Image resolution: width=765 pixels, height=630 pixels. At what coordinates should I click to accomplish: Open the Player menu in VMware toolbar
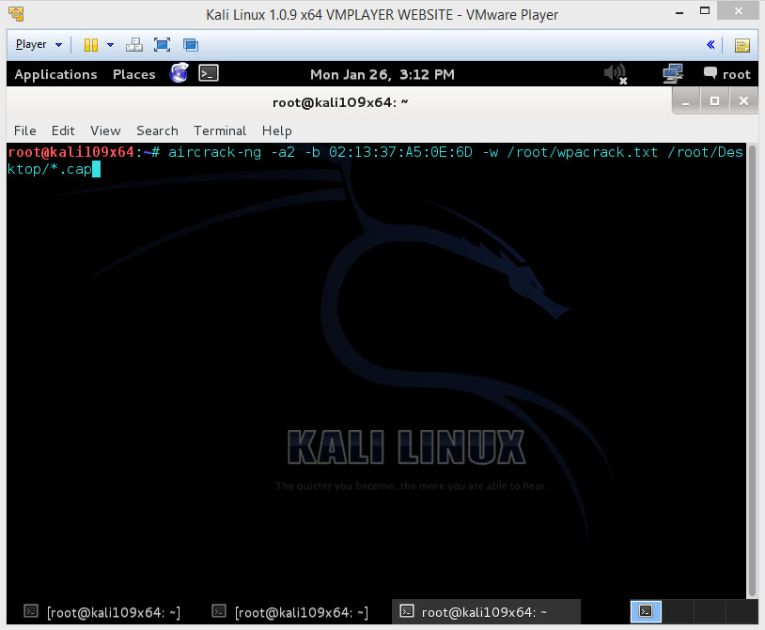39,45
